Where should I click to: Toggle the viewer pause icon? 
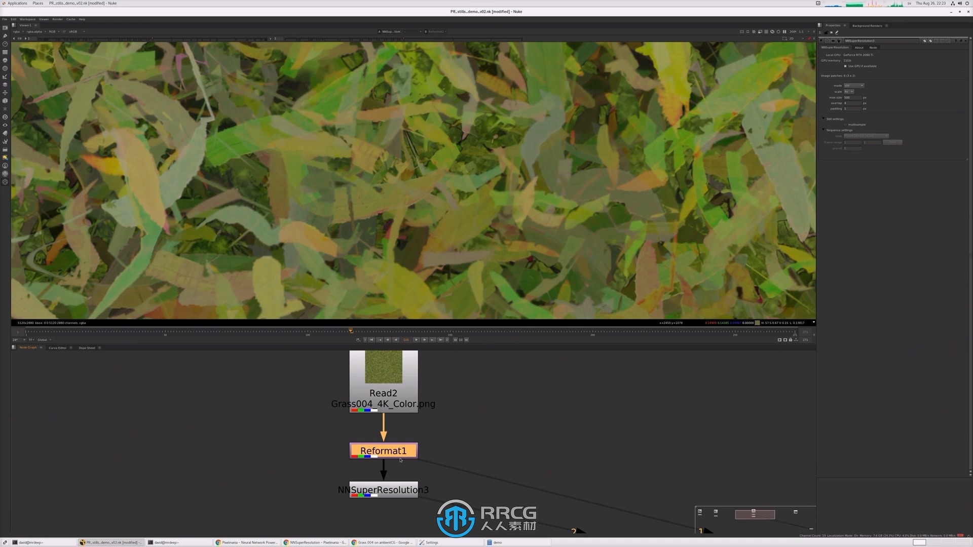[x=784, y=31]
